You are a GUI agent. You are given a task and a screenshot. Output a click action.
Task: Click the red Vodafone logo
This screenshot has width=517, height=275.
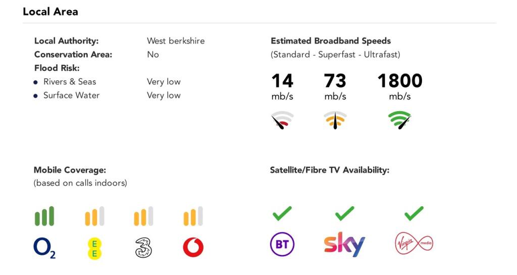[193, 248]
